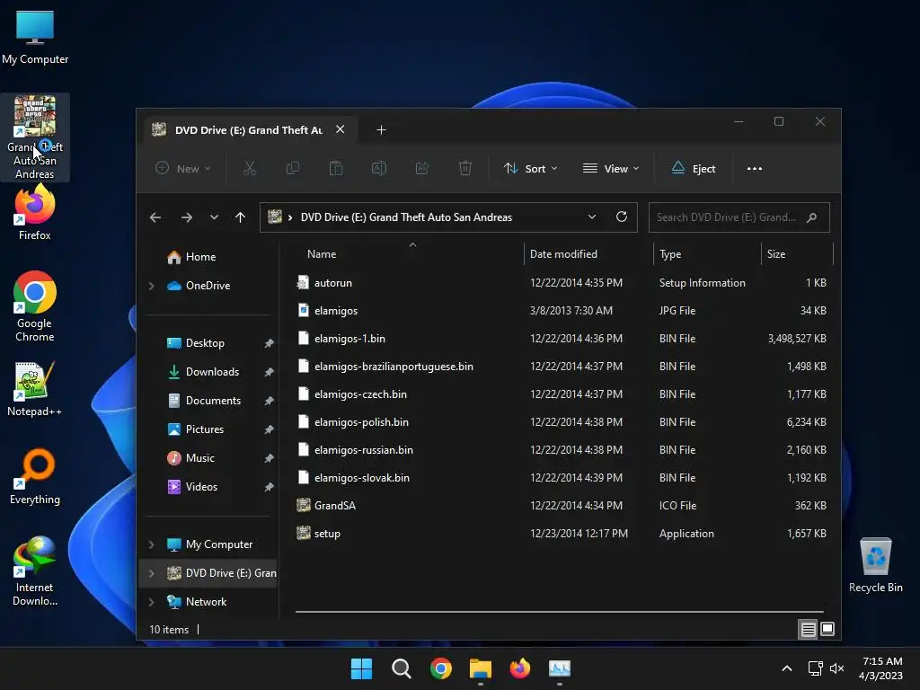Open the Sort dropdown menu

pyautogui.click(x=530, y=168)
